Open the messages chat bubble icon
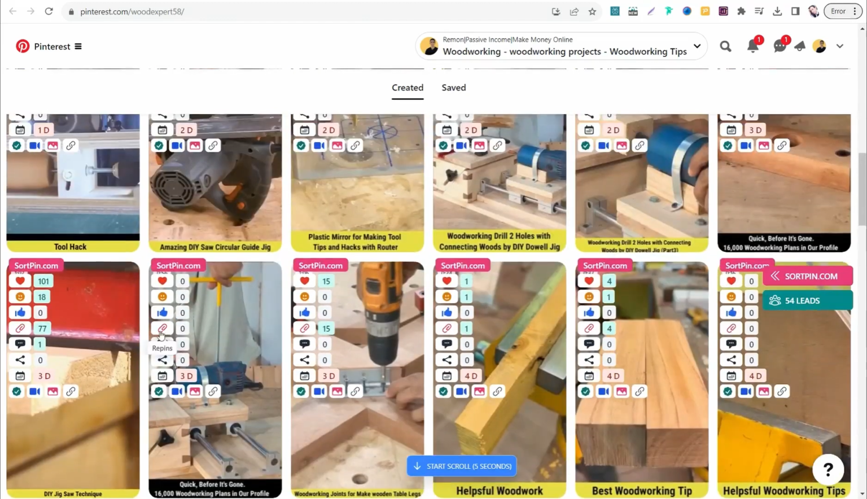The image size is (867, 499). click(780, 47)
